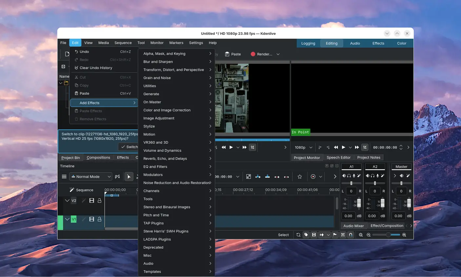Image resolution: width=461 pixels, height=277 pixels.
Task: Toggle show video thumbnails in status bar
Action: [314, 235]
